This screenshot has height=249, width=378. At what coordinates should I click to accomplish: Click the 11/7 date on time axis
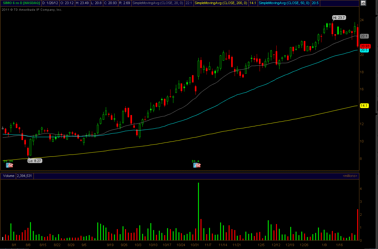tap(208, 245)
